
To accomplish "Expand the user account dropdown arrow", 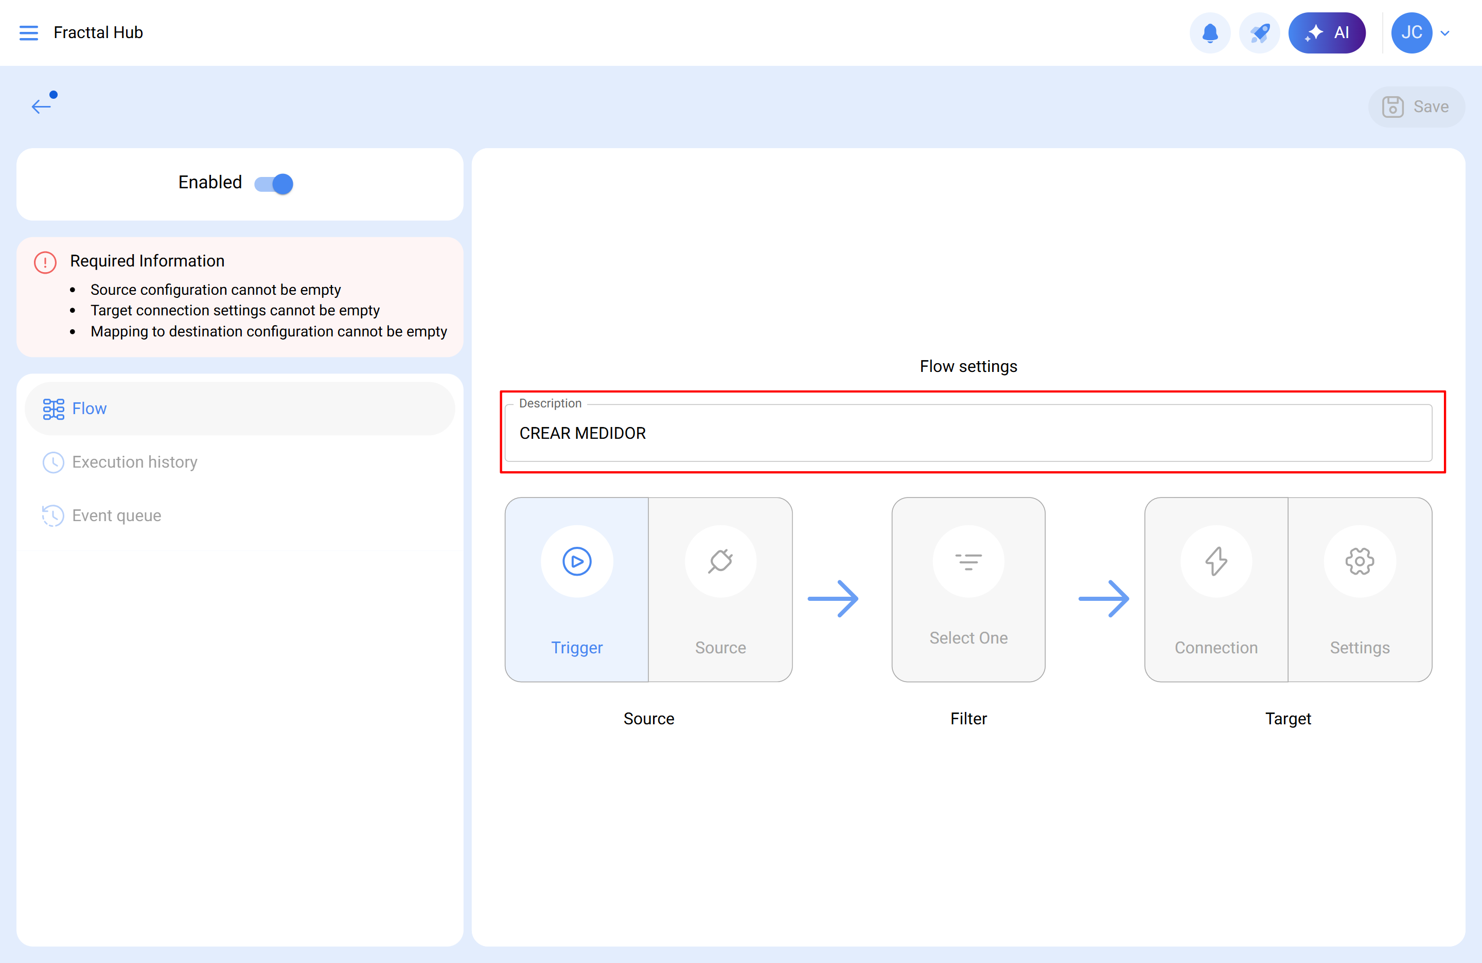I will point(1445,33).
